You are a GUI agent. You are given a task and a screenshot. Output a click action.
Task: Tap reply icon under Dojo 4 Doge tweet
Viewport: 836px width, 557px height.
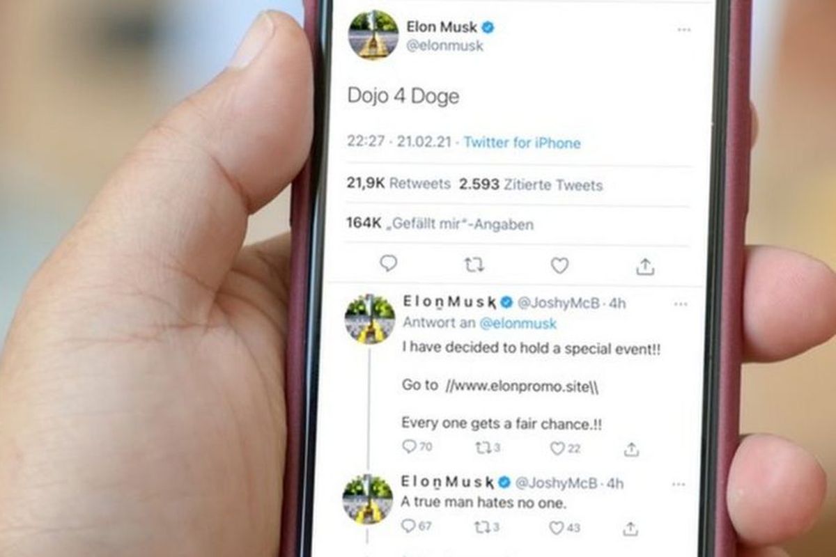(x=388, y=264)
